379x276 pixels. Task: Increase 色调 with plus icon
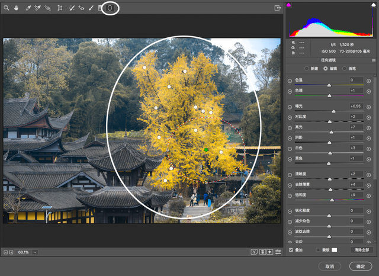tap(368, 91)
